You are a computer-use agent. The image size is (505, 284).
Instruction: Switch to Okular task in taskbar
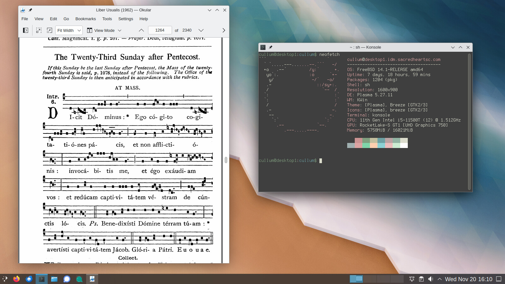[x=92, y=279]
